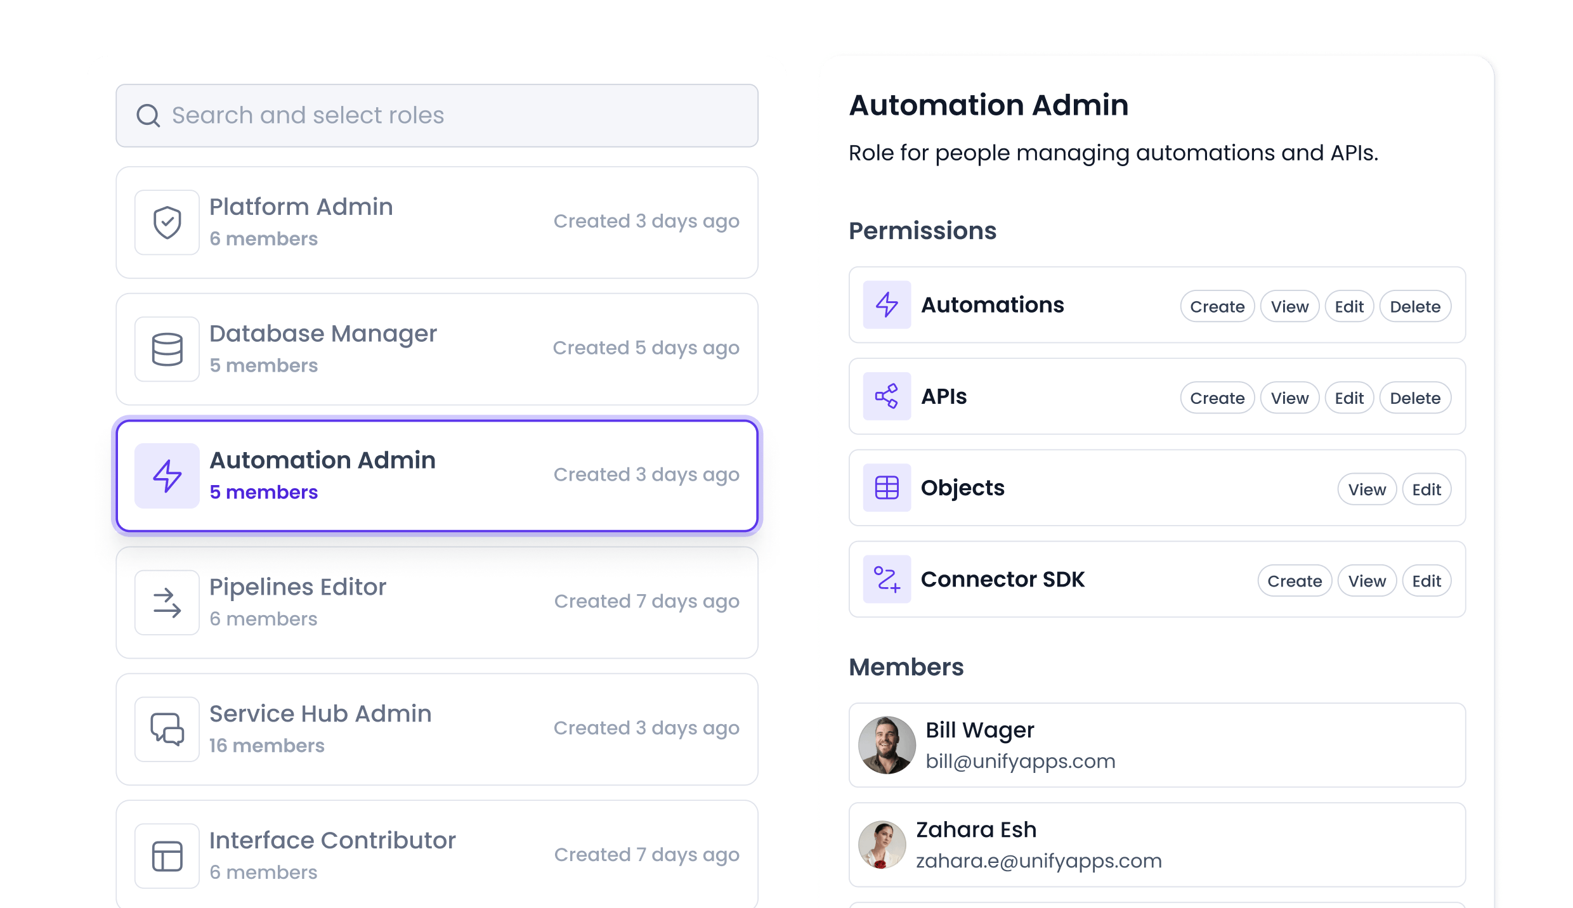
Task: Click Create for Automations permission
Action: [x=1216, y=306]
